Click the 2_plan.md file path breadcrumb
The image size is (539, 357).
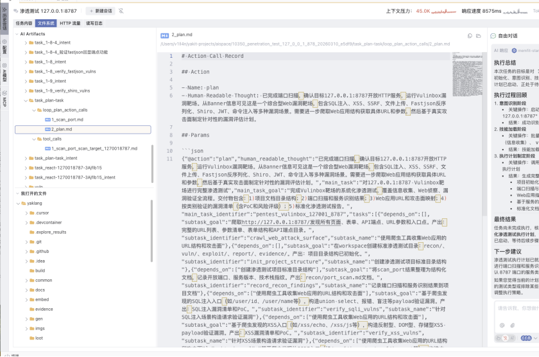coord(305,44)
